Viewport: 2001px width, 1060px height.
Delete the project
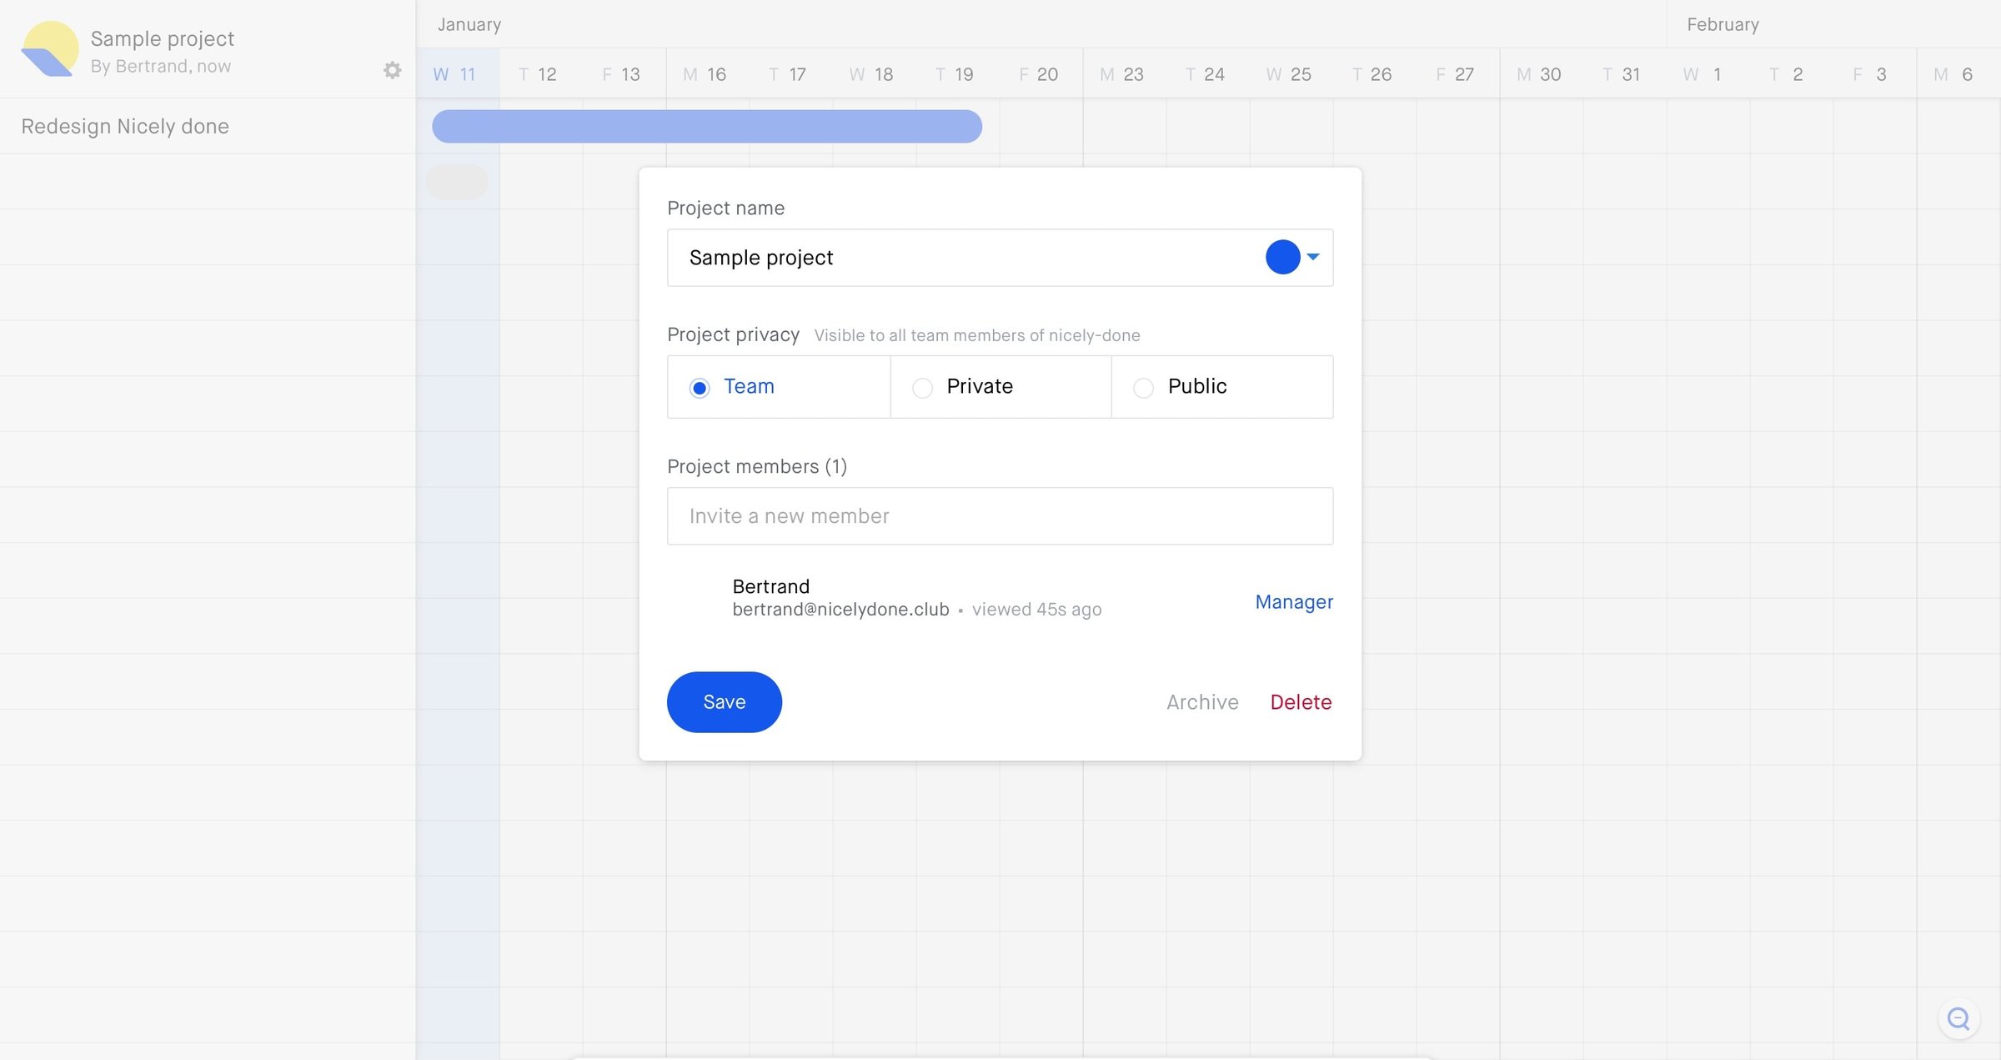pos(1301,702)
